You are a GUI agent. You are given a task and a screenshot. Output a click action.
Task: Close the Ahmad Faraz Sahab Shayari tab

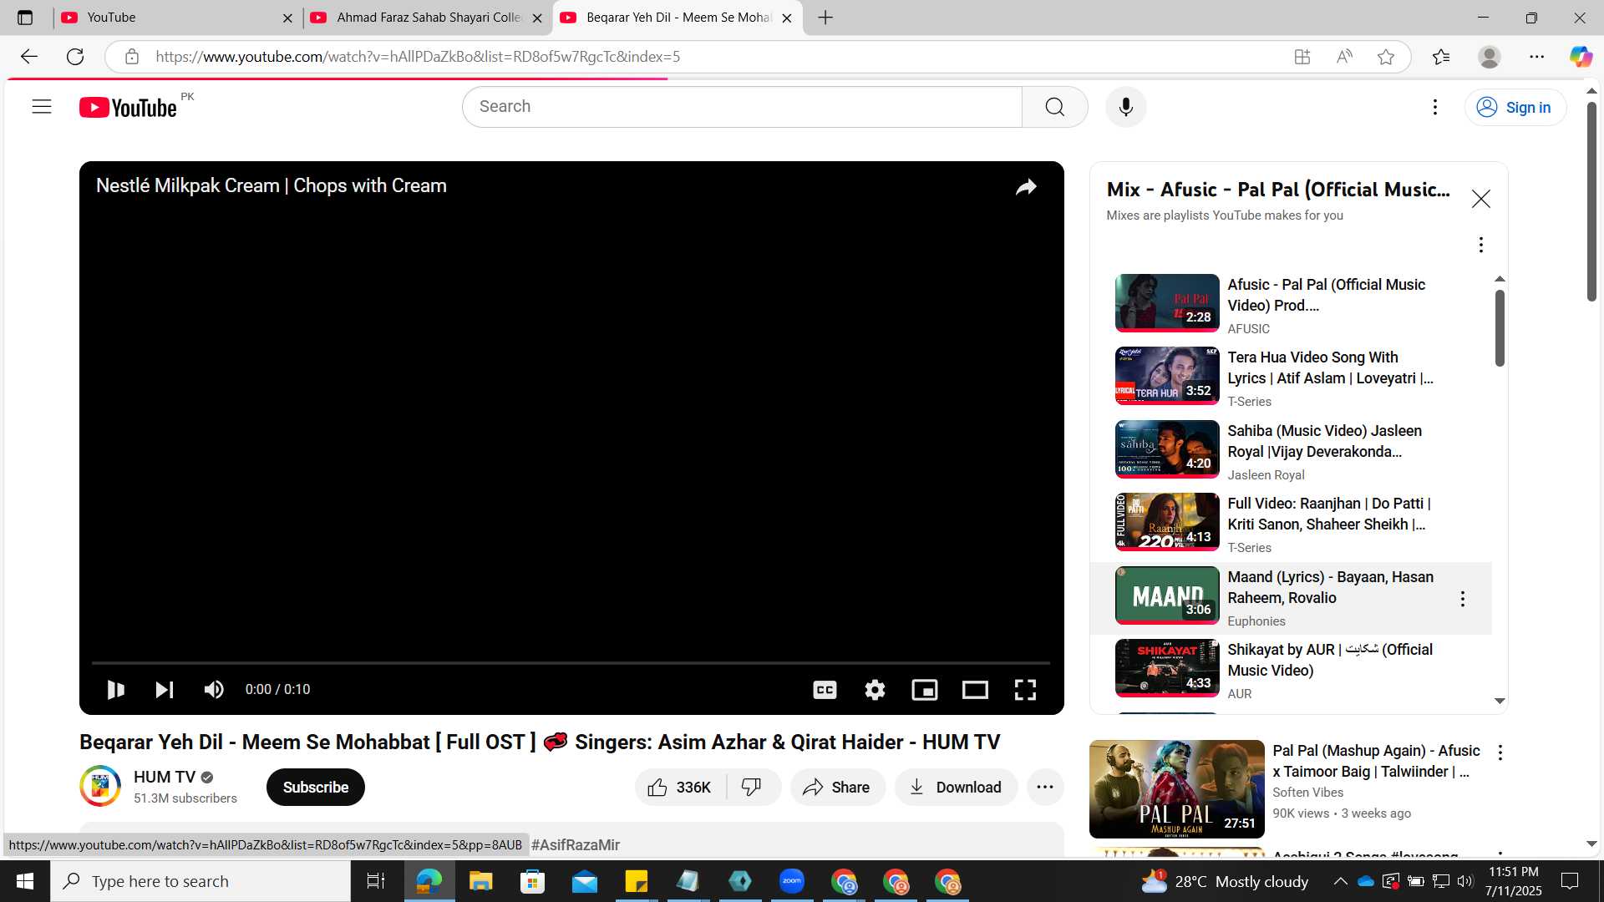(536, 18)
